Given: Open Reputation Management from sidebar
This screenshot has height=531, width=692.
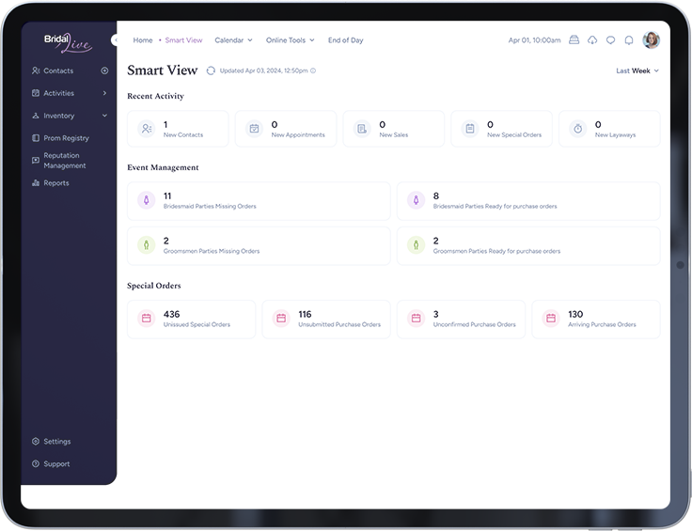Looking at the screenshot, I should pos(65,161).
